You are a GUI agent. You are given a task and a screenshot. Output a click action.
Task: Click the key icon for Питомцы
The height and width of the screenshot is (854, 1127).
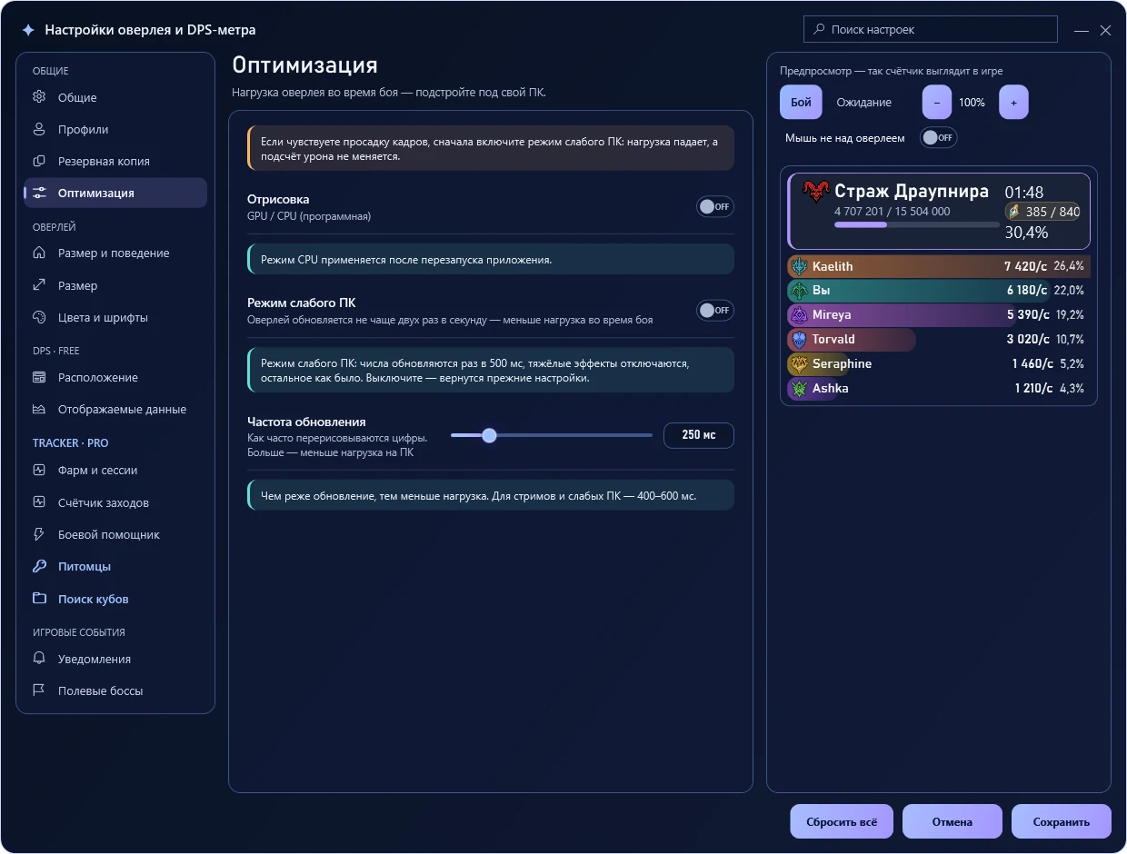click(x=39, y=566)
